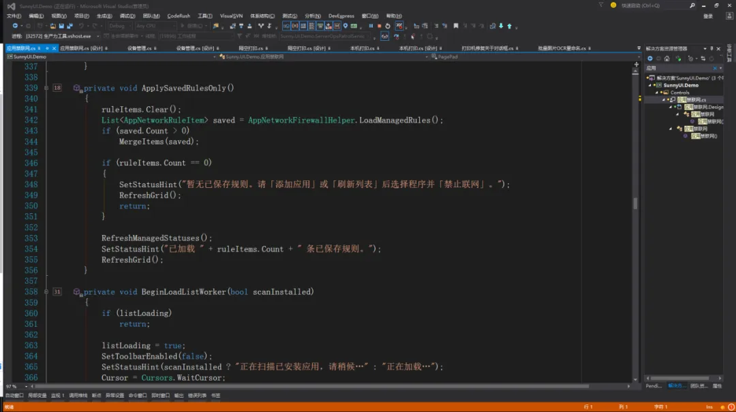Pin the Solution Explorer panel
736x412 pixels.
tap(711, 48)
